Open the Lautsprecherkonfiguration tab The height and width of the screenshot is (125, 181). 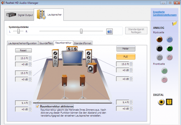pyautogui.click(x=23, y=43)
